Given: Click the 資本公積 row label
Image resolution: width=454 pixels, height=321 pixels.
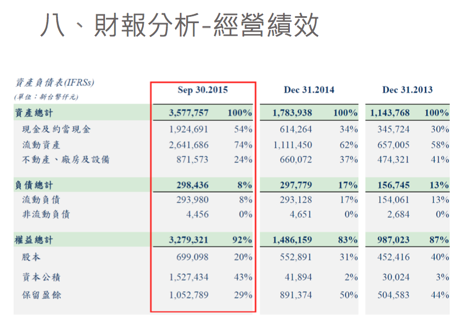Looking at the screenshot, I should tap(41, 277).
